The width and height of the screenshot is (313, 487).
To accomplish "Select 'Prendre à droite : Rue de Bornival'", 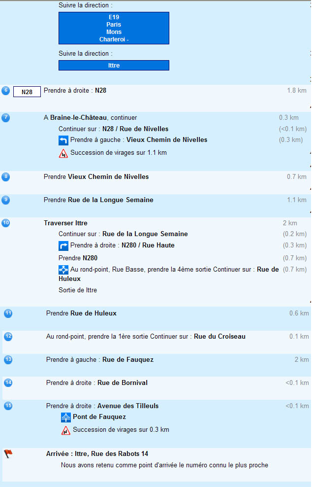I will (97, 383).
